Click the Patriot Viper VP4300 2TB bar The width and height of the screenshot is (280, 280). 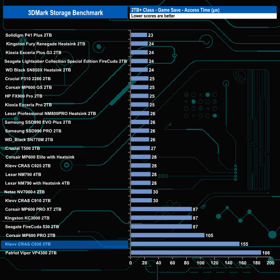point(196,252)
